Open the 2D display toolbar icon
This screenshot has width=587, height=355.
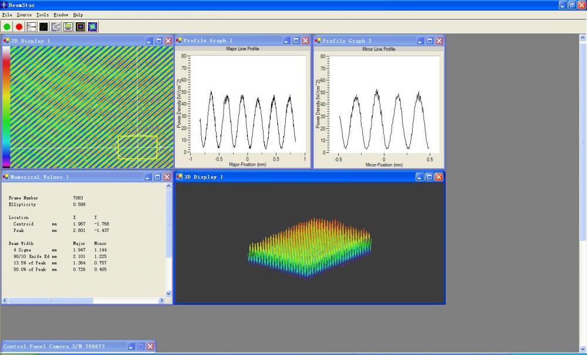(x=80, y=26)
